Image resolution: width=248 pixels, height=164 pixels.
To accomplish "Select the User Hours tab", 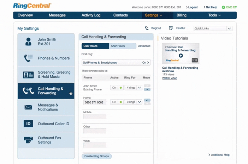I will point(95,46).
